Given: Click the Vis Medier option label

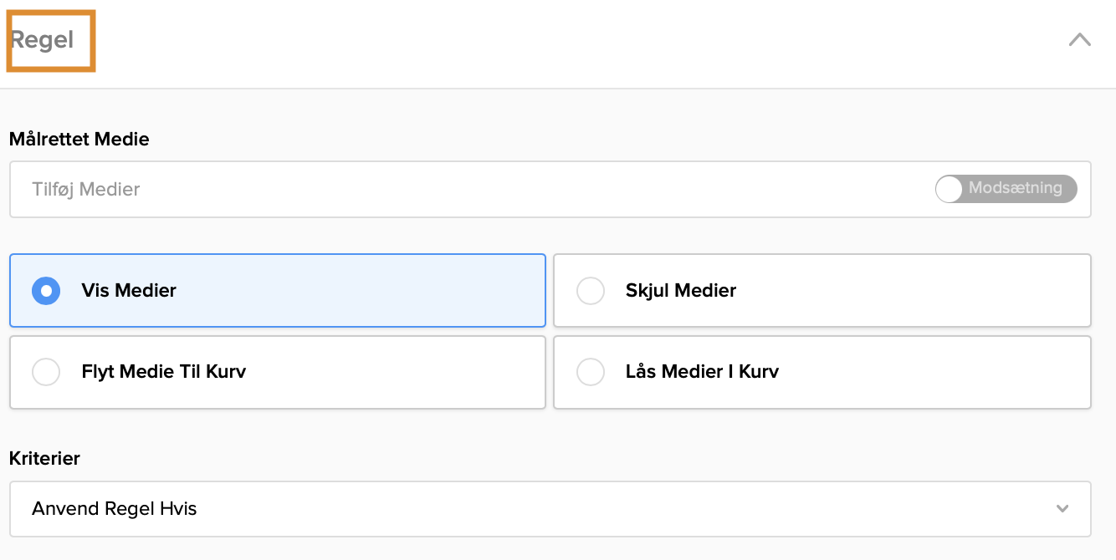Looking at the screenshot, I should 129,291.
